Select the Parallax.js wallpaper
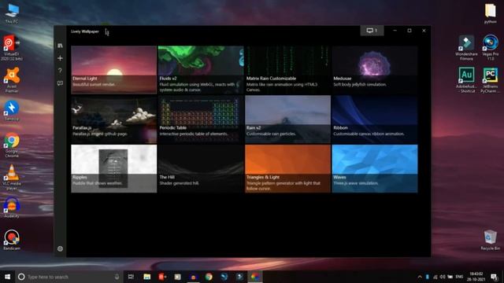The image size is (504, 283). (113, 119)
